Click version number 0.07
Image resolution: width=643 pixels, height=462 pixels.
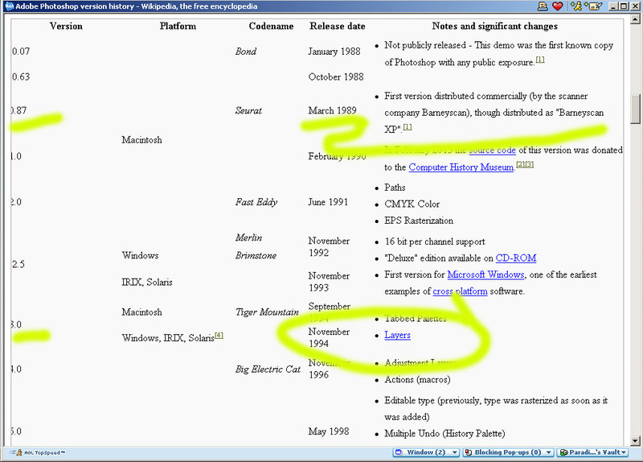(21, 52)
